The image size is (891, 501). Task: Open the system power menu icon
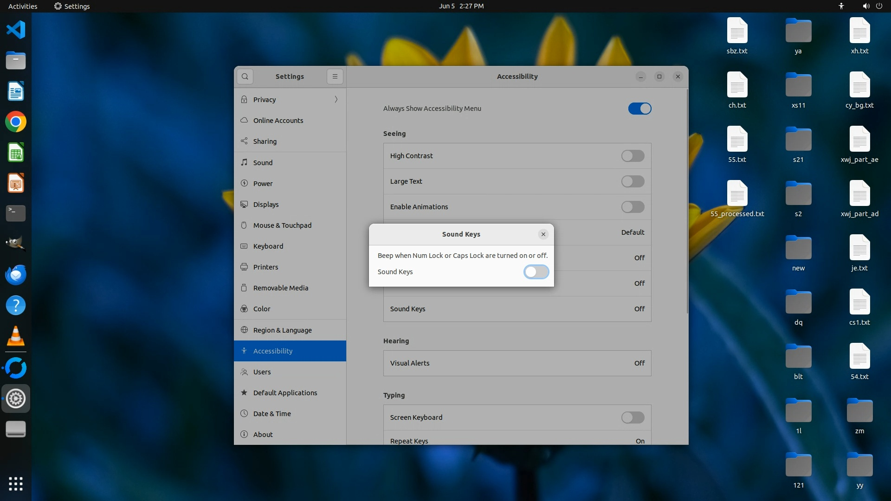(x=879, y=6)
